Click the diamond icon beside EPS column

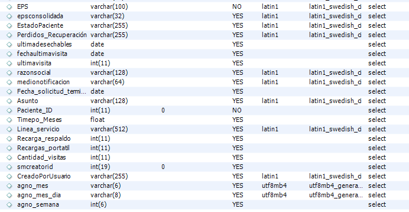[9, 6]
